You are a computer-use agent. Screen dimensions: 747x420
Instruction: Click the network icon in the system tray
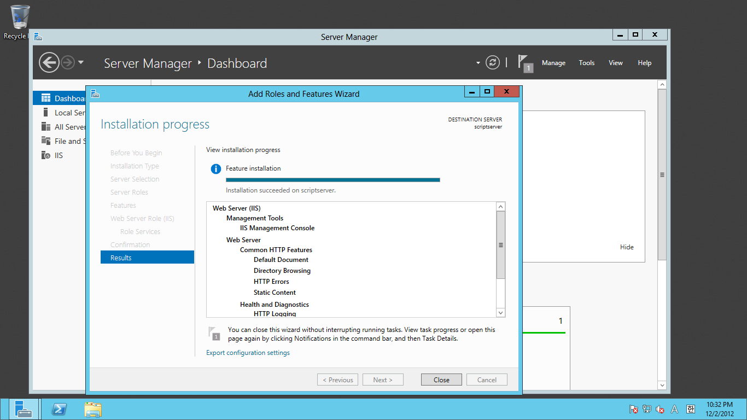coord(647,409)
